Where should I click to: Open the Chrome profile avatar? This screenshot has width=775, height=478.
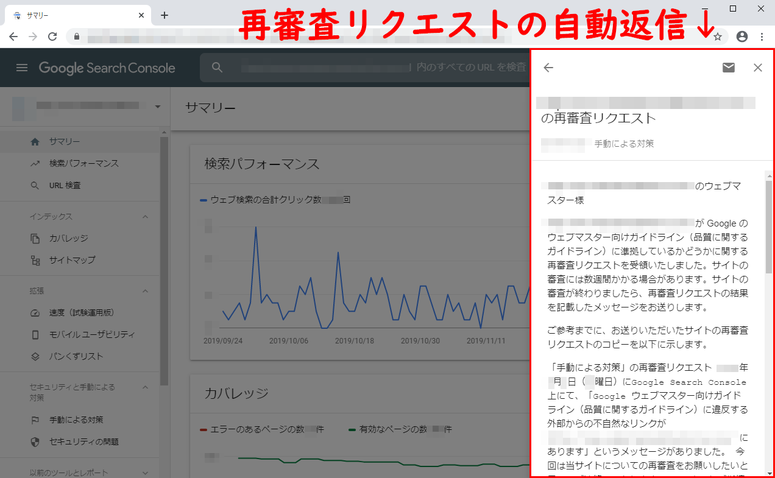[742, 37]
